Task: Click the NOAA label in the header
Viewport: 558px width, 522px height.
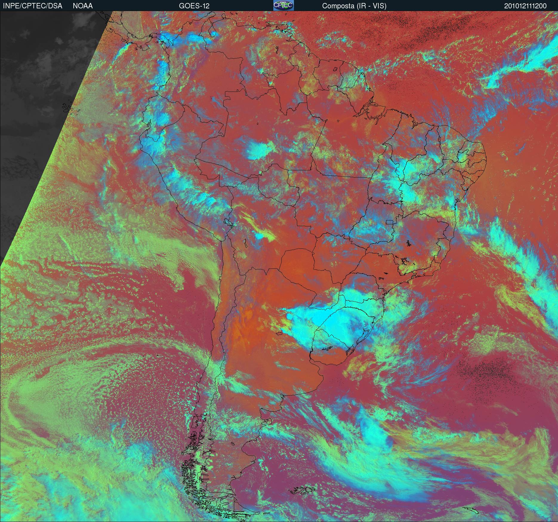Action: click(83, 6)
